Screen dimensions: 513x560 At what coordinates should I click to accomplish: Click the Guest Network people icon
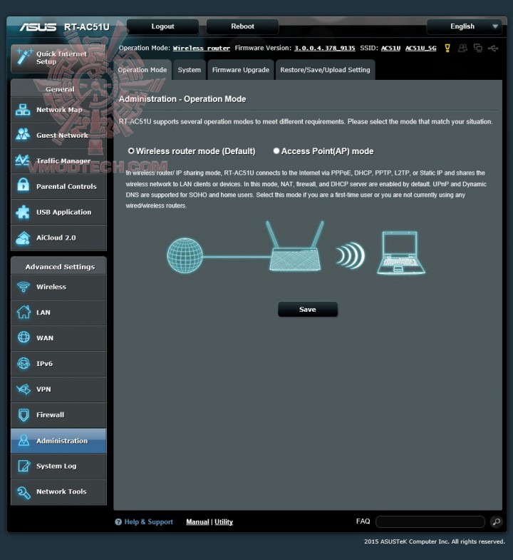[x=24, y=134]
